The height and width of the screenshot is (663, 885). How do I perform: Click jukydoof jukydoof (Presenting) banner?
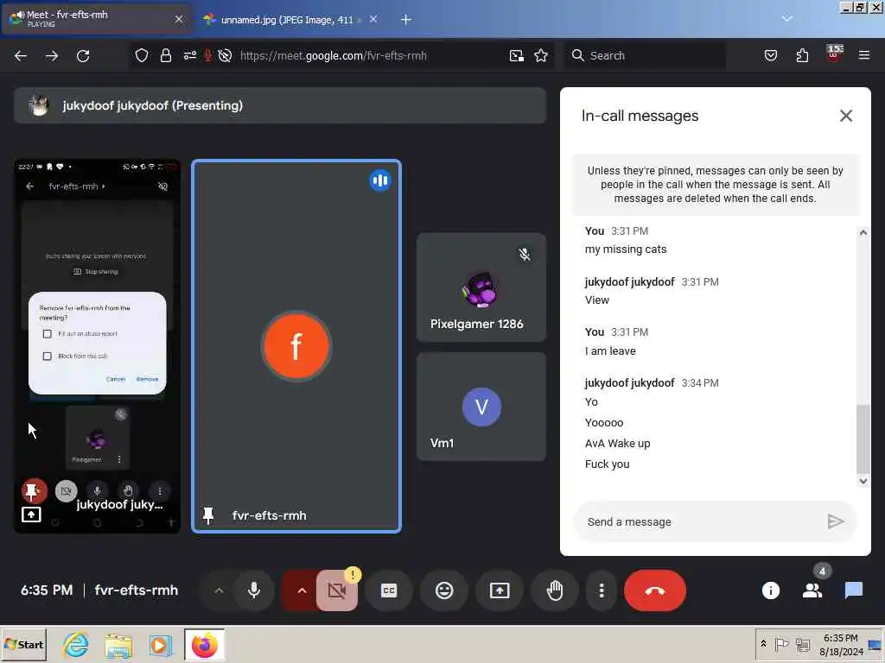coord(280,105)
